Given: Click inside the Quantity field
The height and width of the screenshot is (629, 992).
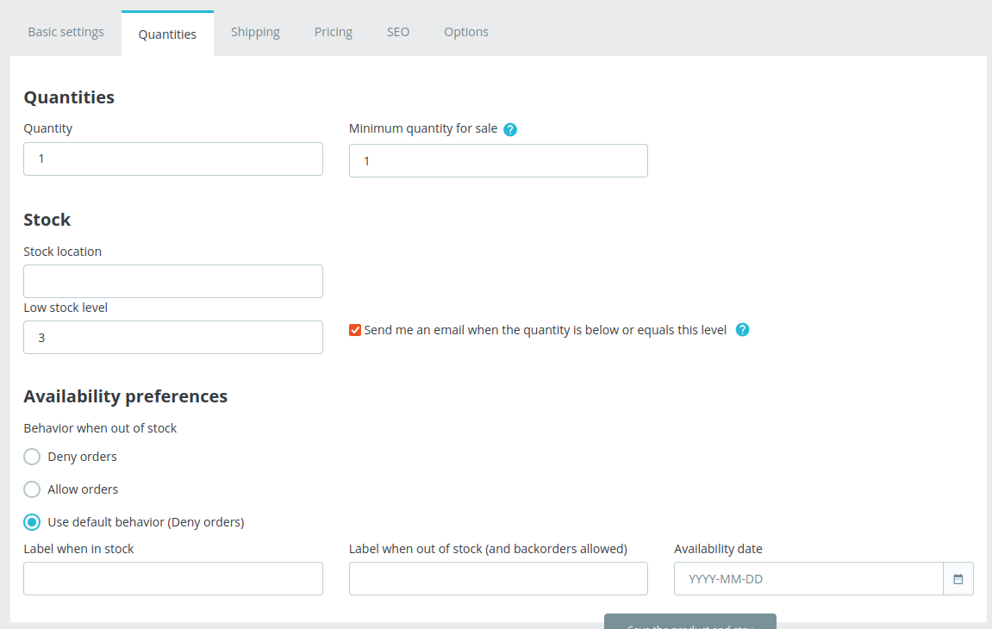Looking at the screenshot, I should [172, 159].
